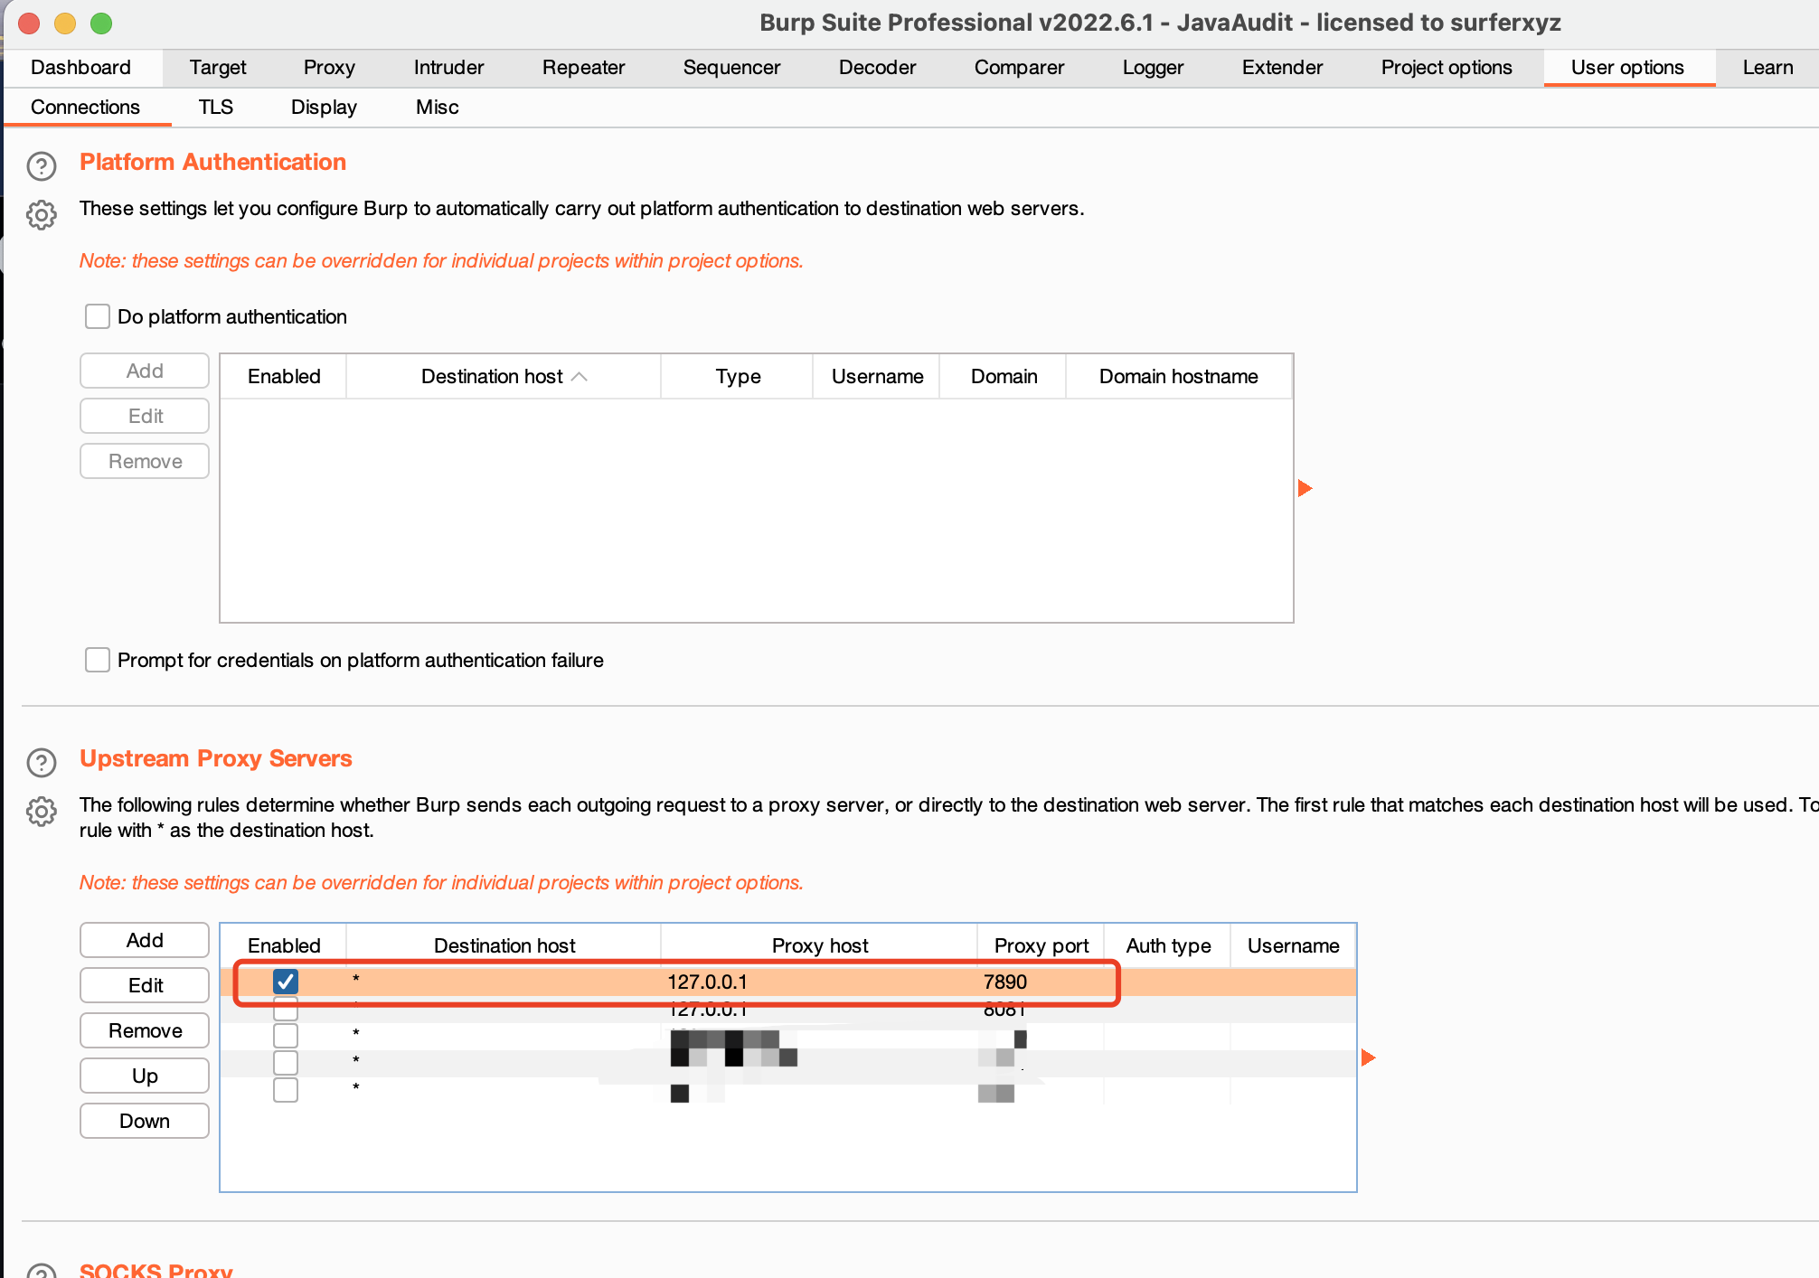Open the Platform Authentication settings gear
This screenshot has height=1278, width=1819.
point(42,215)
